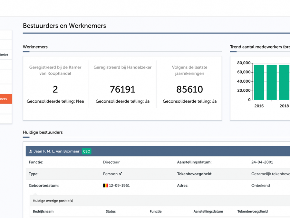Screen dimensions: 290x218
Task: Click the Jean F. M. L. van Boxmeer name
Action: 56,151
